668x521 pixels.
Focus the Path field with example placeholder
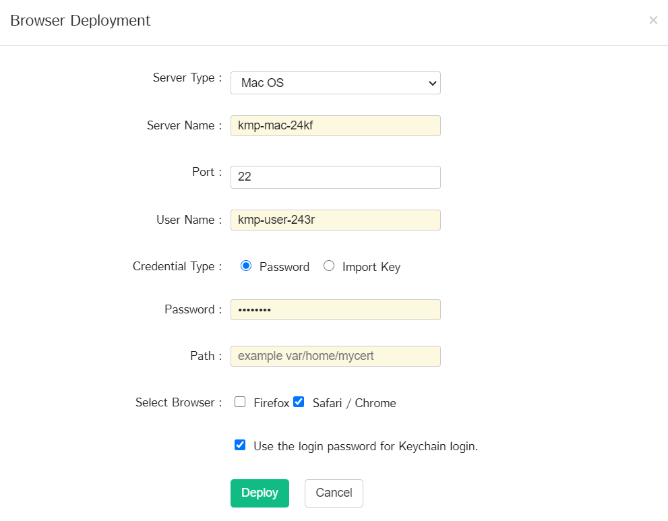pos(335,356)
